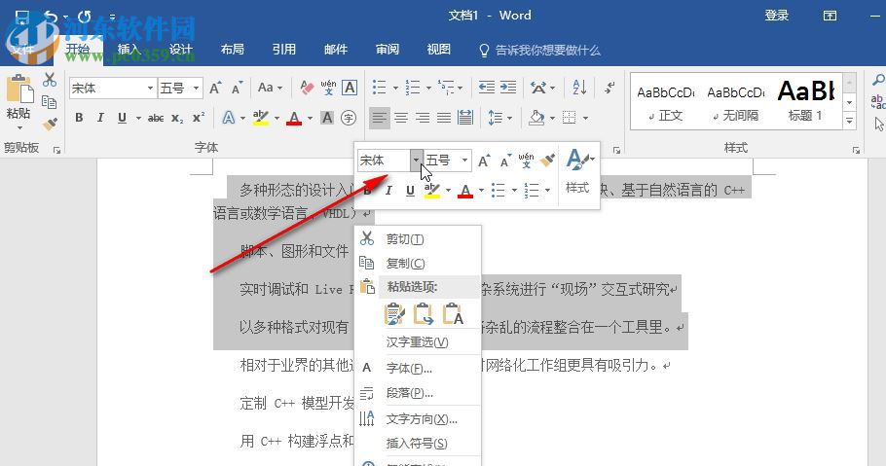886x466 pixels.
Task: Click the Copy icon in ribbon clipboard group
Action: coord(50,102)
